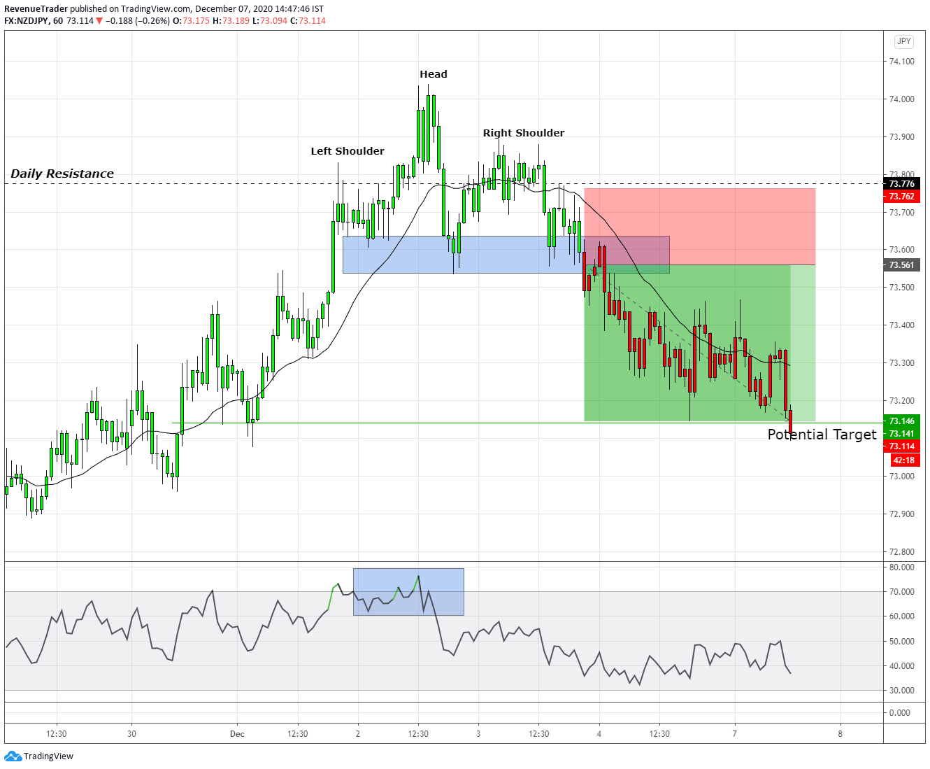Click the red stop-loss zone rectangle

pos(699,227)
